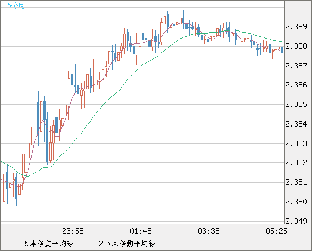312x251 pixels.
Task: Click the 2.353 price axis label
Action: coord(296,143)
